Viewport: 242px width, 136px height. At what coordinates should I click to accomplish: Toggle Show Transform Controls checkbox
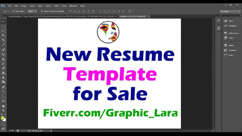tap(42, 11)
